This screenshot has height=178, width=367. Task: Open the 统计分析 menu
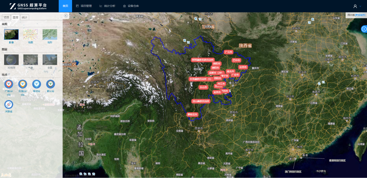point(107,6)
